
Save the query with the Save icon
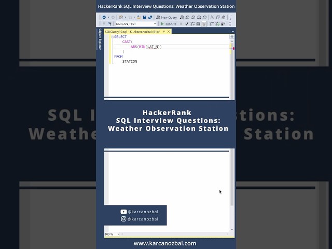tap(145, 17)
